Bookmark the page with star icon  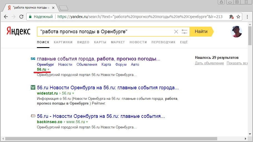point(238,17)
